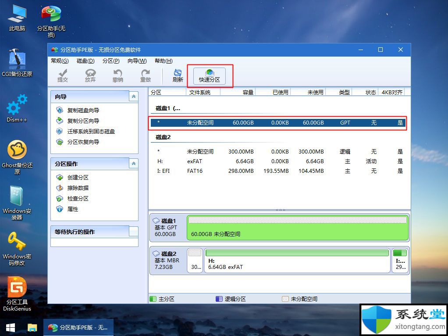Select the H: exFAT partition row

coord(278,161)
